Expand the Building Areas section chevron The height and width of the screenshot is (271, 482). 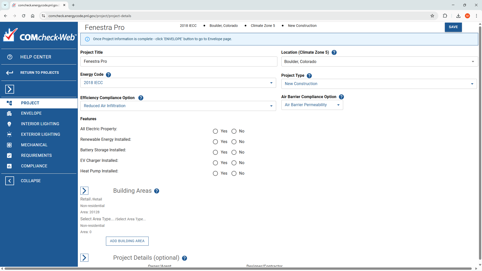[84, 191]
